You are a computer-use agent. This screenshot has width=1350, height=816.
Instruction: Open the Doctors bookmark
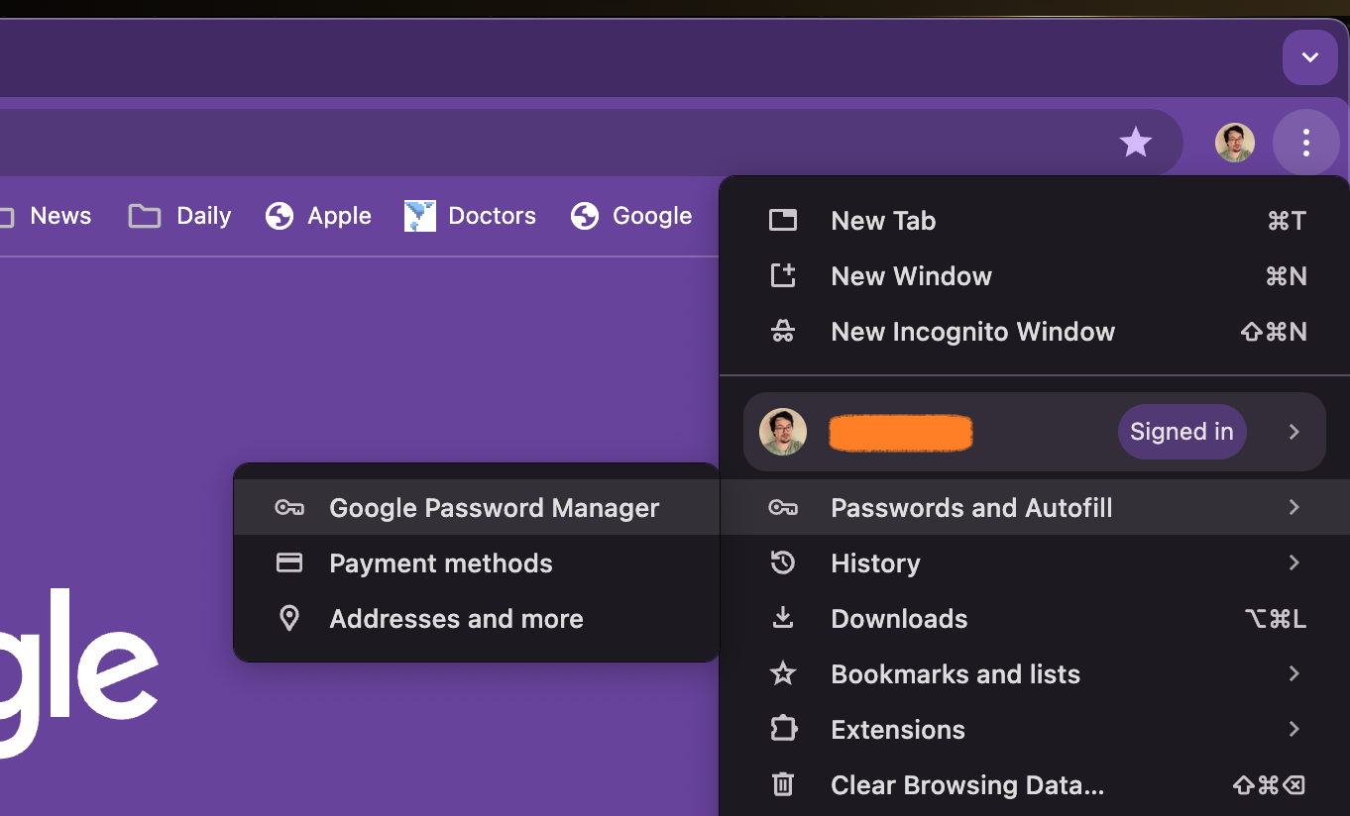pos(470,216)
